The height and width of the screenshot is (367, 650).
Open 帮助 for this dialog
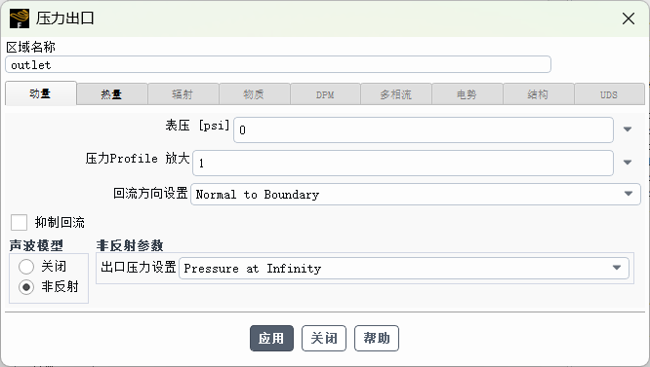(377, 339)
